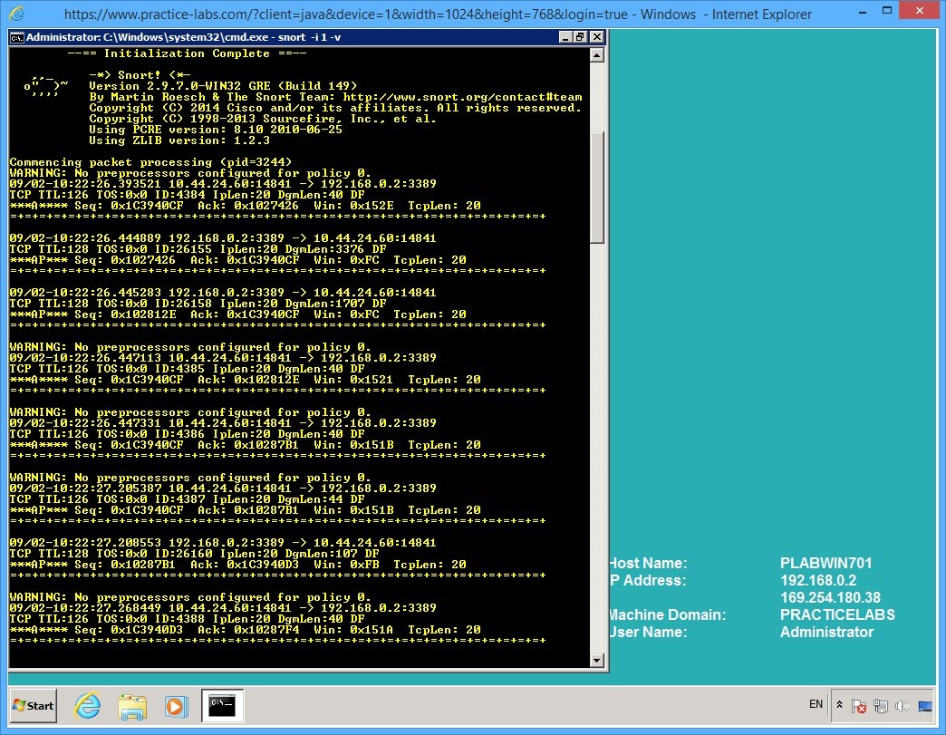Open the volume speaker icon in the tray
Screen dimensions: 946x735
pos(903,706)
